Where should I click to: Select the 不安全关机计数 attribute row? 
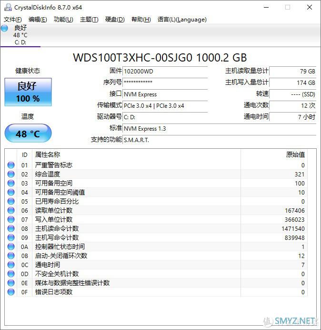[x=156, y=274]
